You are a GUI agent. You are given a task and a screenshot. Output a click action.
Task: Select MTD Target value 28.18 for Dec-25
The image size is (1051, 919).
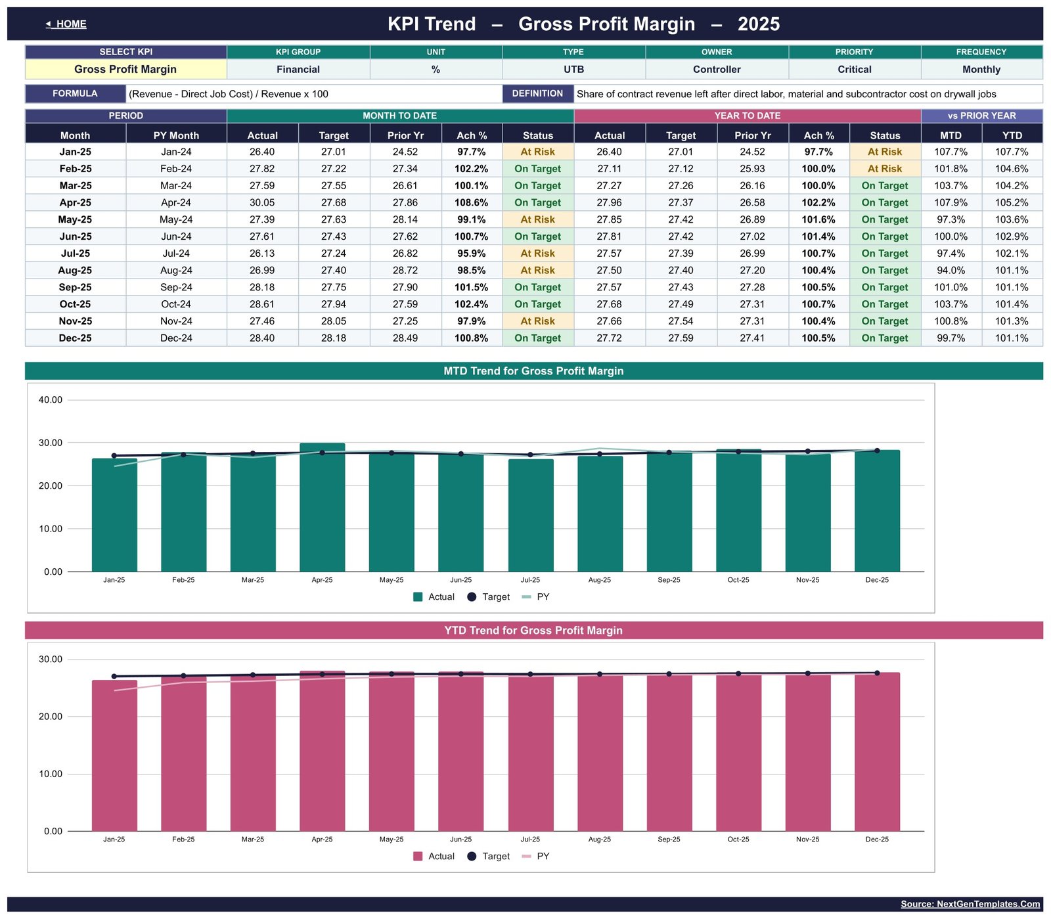tap(334, 338)
